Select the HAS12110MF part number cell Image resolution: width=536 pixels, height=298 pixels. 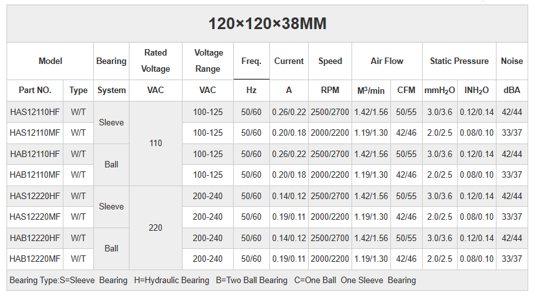(x=35, y=133)
